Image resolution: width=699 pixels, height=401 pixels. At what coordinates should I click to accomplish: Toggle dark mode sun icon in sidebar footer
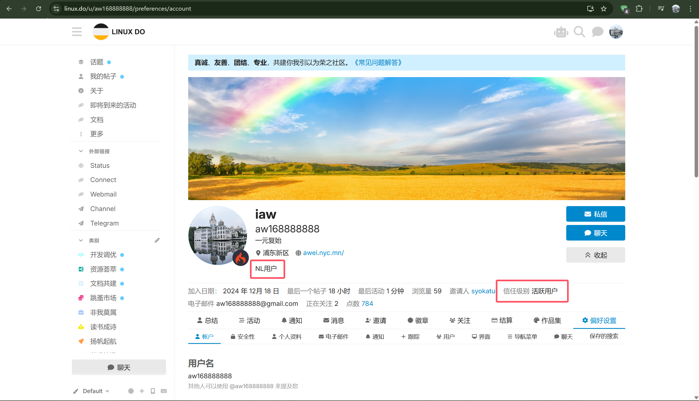coord(131,391)
